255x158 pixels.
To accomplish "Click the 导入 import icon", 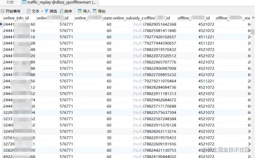I will [80, 11].
